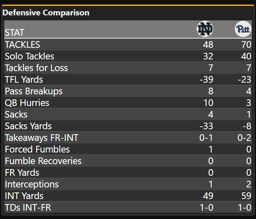Screen dimensions: 256x219
Task: Select the TACKLES row label
Action: [x=22, y=44]
